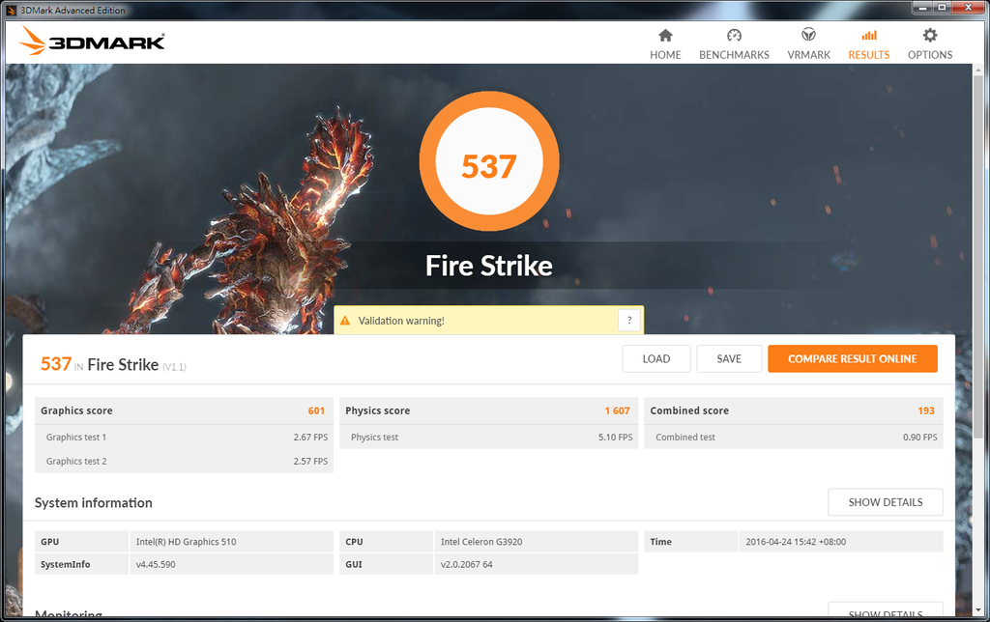Expand System information with SHOW DETAILS
The height and width of the screenshot is (622, 990).
click(885, 502)
